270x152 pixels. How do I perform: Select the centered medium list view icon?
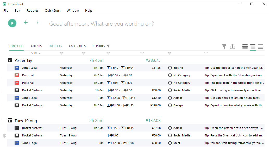pos(253,47)
